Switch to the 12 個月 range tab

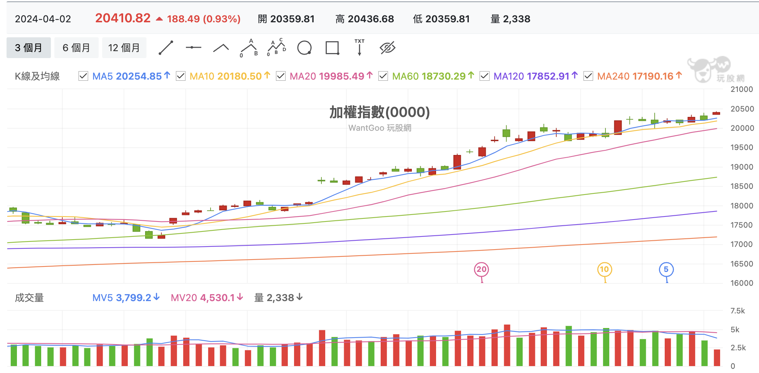pyautogui.click(x=124, y=48)
